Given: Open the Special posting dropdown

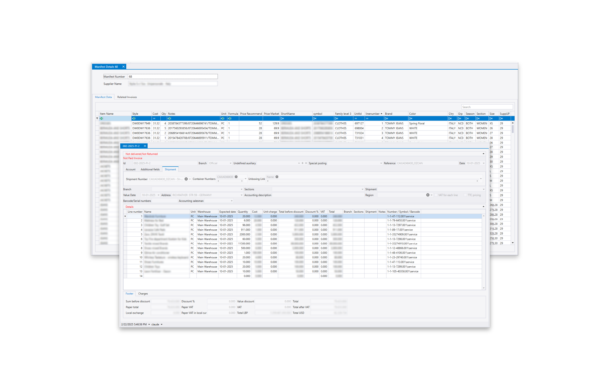Looking at the screenshot, I should point(381,163).
